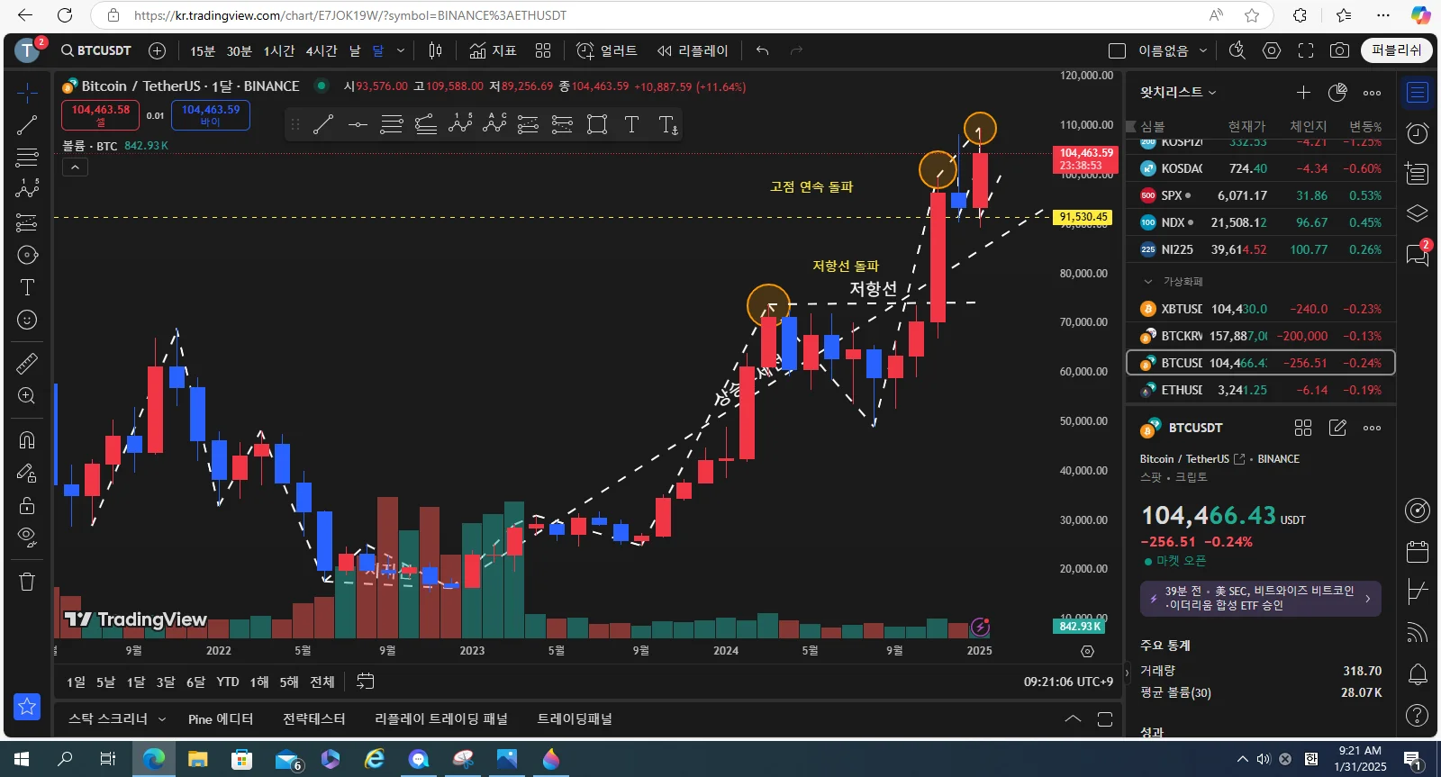
Task: Open the object tree layers icon
Action: (1418, 213)
